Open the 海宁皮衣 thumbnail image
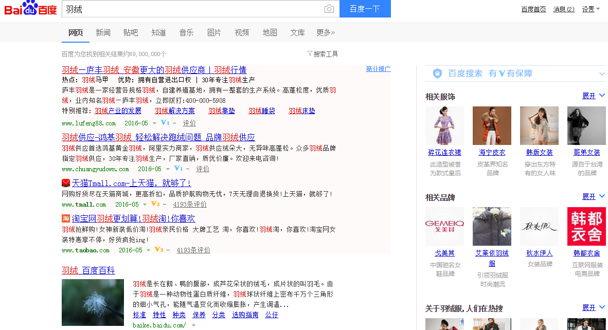608x330 pixels. click(x=492, y=126)
